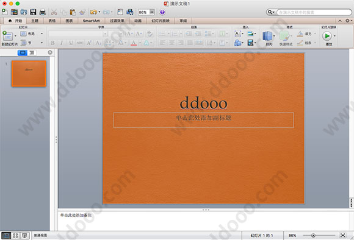The width and height of the screenshot is (354, 240).
Task: Open the search magnifier options dropdown
Action: click(271, 12)
